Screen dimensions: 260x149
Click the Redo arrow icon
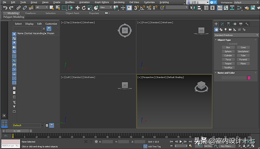[11, 8]
